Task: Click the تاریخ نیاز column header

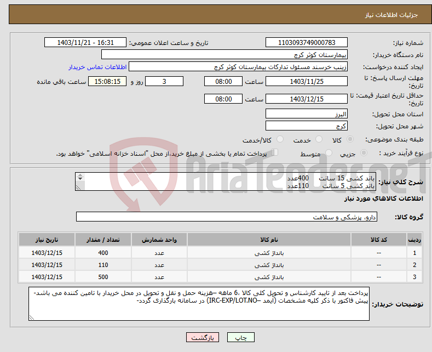Action: click(x=47, y=240)
